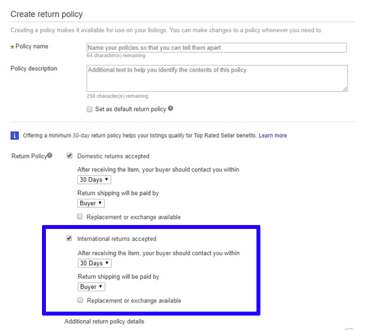Focus the Policy description text area

(217, 78)
